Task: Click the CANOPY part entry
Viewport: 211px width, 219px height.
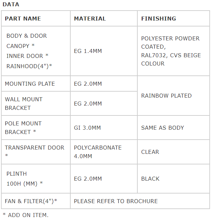Action: click(x=20, y=46)
